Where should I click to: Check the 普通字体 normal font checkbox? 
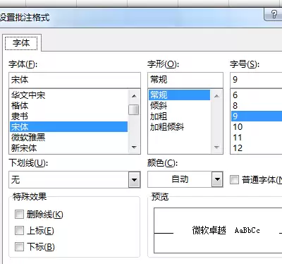(234, 180)
